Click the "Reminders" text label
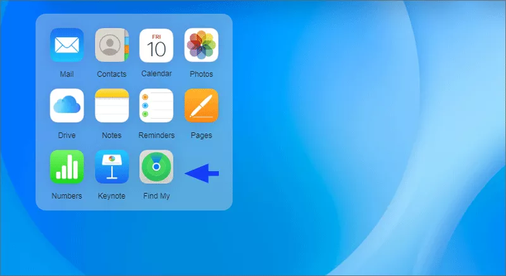This screenshot has height=276, width=506. [156, 135]
